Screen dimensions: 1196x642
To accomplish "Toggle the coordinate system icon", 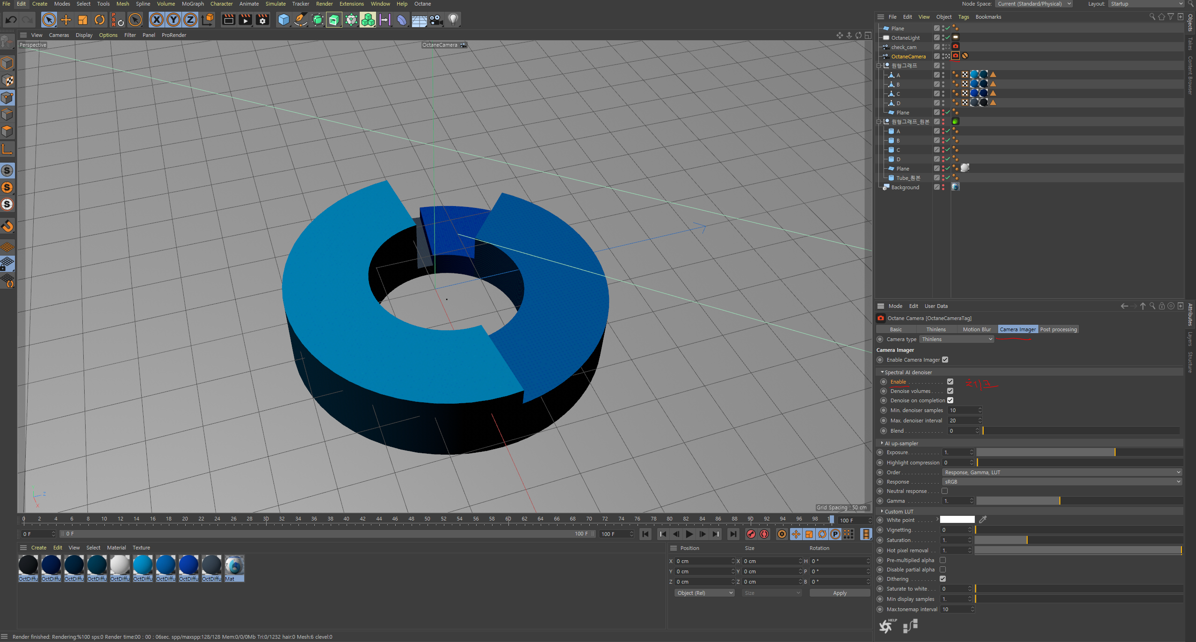I will (x=208, y=20).
